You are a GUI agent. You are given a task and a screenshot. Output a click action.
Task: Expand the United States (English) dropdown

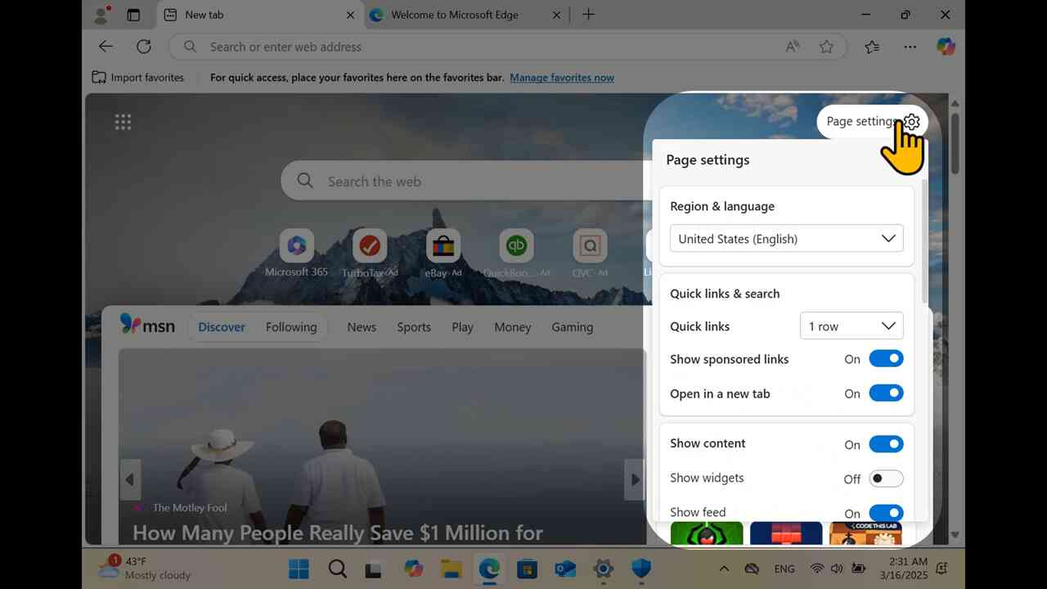pos(786,238)
